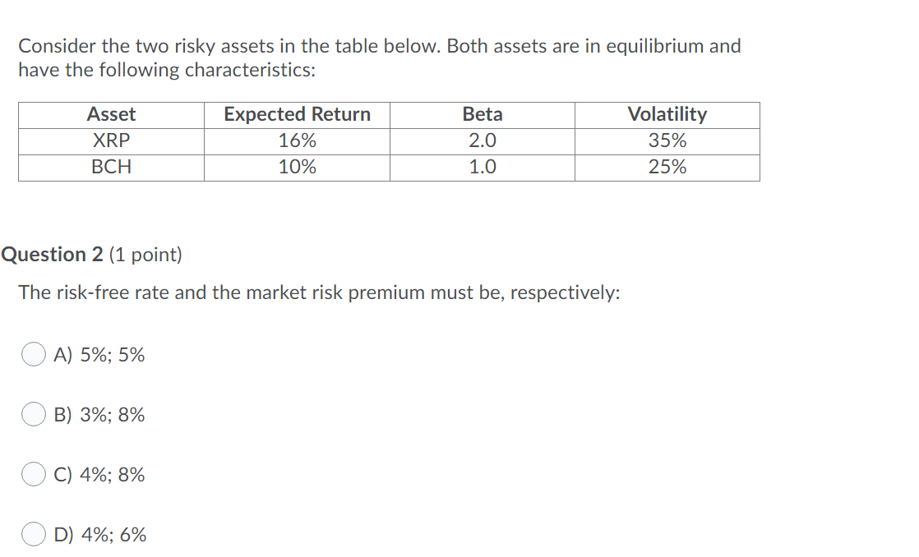Click the BCH table cell

click(x=110, y=167)
